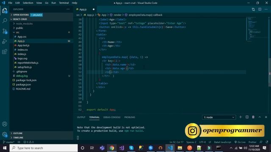271x152 pixels.
Task: Create a new terminal with plus icon
Action: tap(241, 117)
